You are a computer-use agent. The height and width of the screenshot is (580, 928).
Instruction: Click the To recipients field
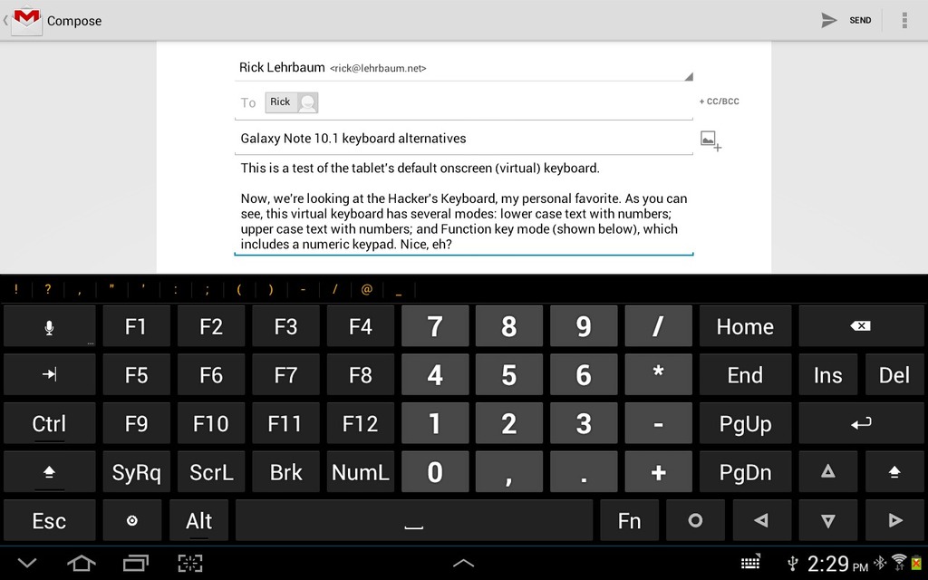pyautogui.click(x=463, y=102)
